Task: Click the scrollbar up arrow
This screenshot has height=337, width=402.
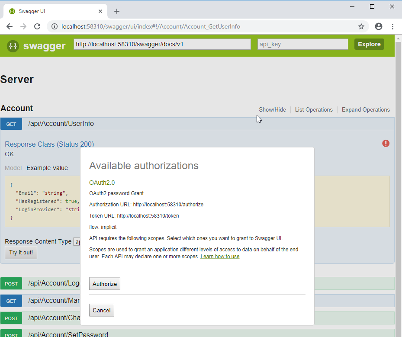Action: 398,39
